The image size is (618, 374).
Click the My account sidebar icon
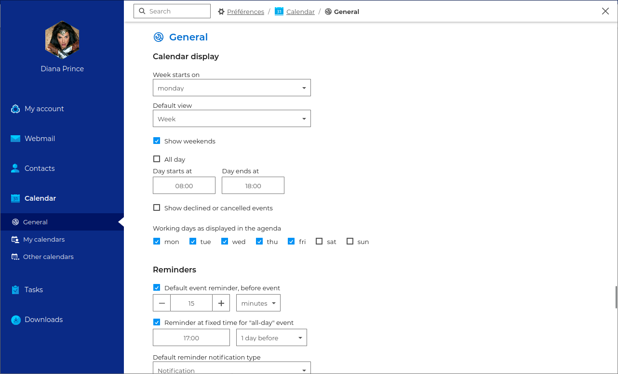(15, 109)
